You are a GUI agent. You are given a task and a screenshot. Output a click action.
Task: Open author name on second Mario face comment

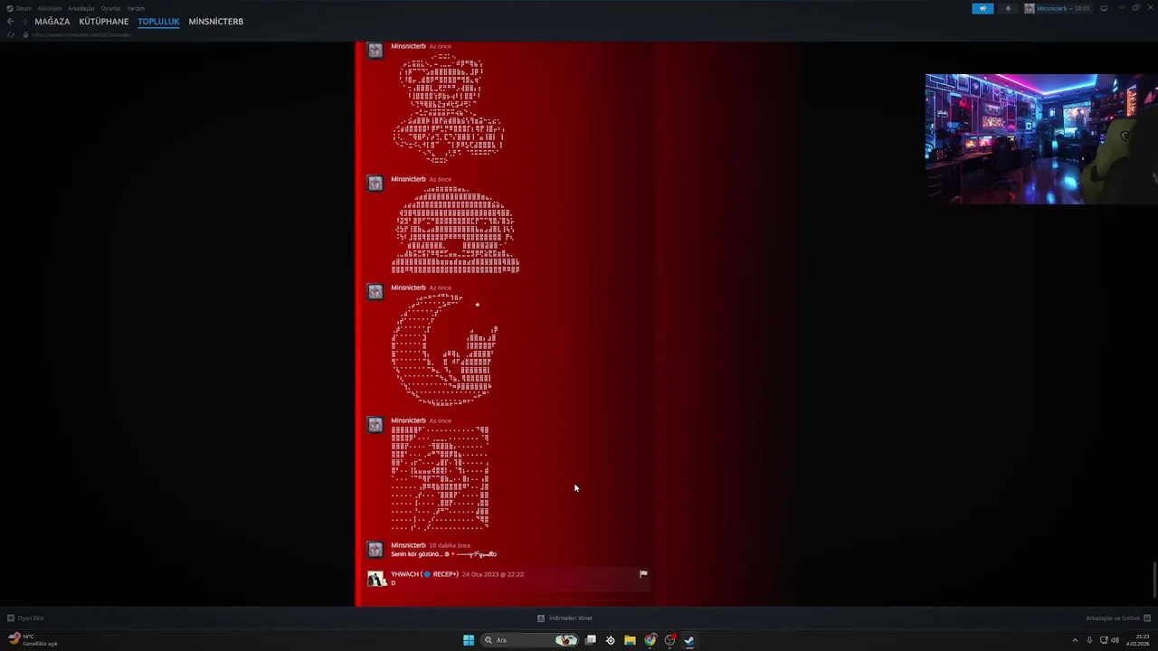click(x=408, y=179)
